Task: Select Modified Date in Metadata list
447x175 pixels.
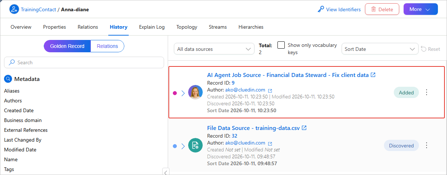Action: [x=20, y=150]
